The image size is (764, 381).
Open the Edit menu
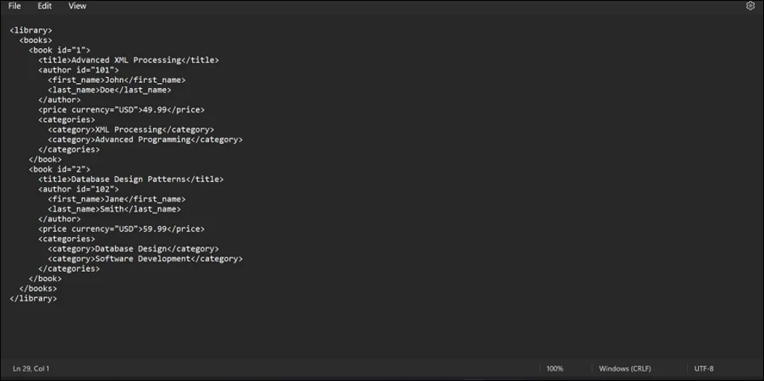45,6
